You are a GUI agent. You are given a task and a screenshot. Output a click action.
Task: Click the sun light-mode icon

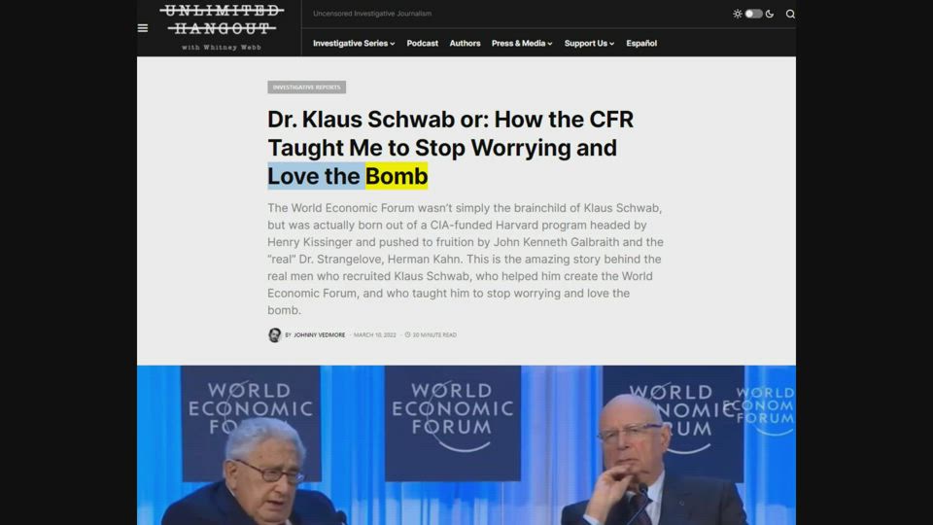coord(738,14)
